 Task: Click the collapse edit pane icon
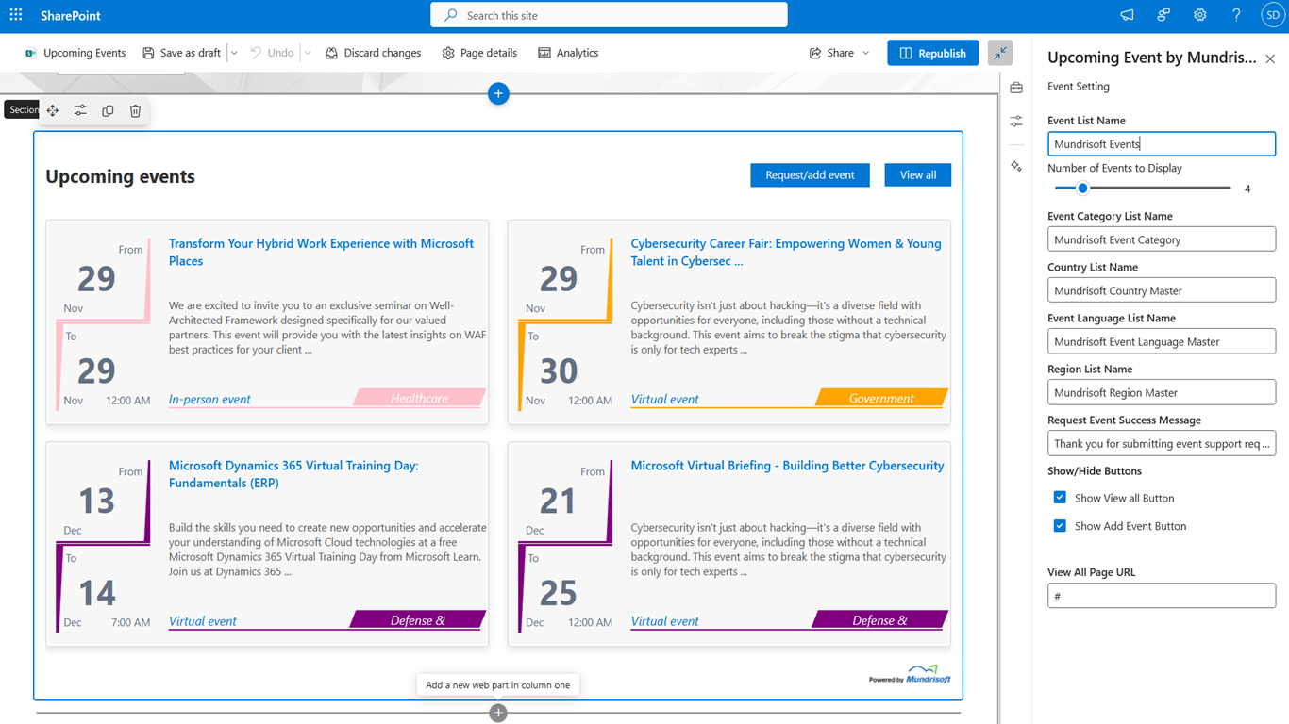(x=1000, y=53)
